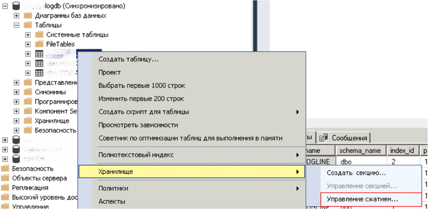Click the Системные таблицы folder icon
The image size is (428, 209).
pyautogui.click(x=39, y=35)
